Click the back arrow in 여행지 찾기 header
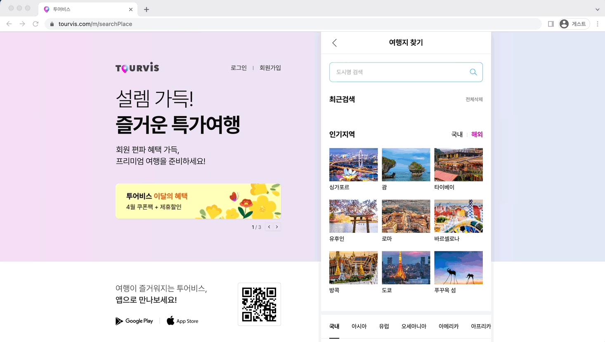The width and height of the screenshot is (605, 342). [x=335, y=43]
